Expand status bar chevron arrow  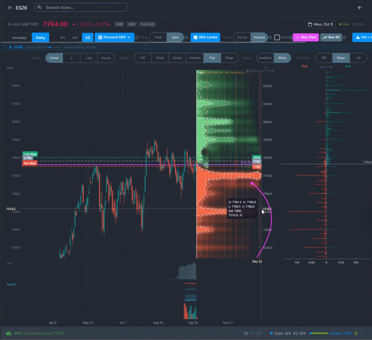click(x=362, y=333)
